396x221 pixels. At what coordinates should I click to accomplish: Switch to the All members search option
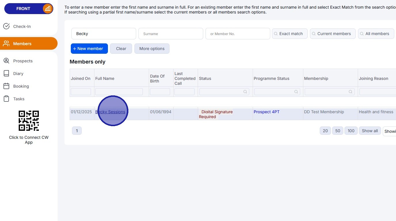click(376, 34)
